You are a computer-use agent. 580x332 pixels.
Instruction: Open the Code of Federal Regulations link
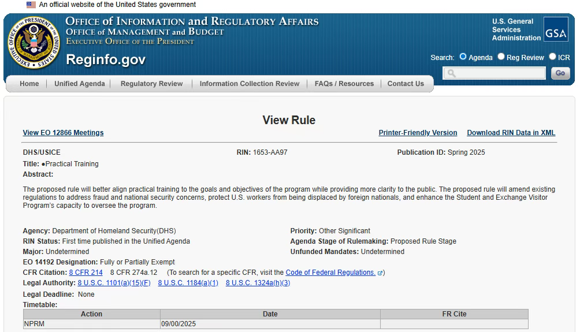pos(330,273)
